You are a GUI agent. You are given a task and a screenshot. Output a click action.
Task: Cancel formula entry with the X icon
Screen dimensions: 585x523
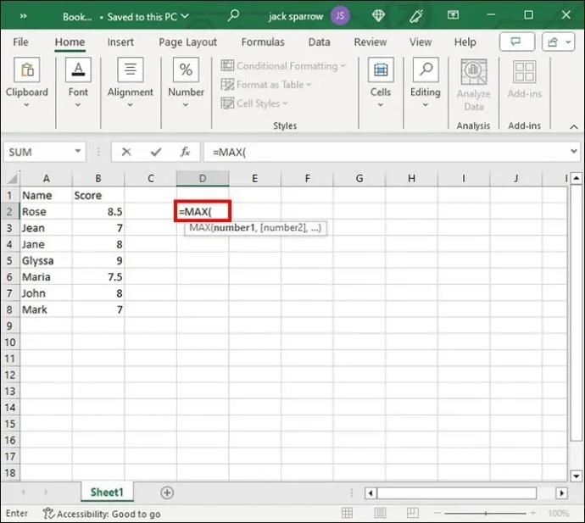[126, 153]
